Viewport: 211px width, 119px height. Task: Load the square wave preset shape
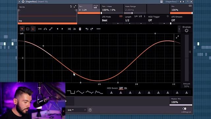[x=71, y=92]
